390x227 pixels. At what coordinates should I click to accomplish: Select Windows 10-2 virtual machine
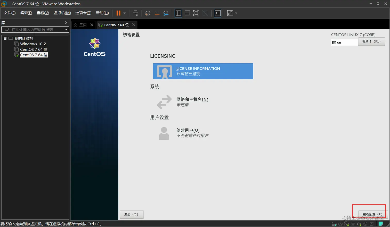click(33, 44)
